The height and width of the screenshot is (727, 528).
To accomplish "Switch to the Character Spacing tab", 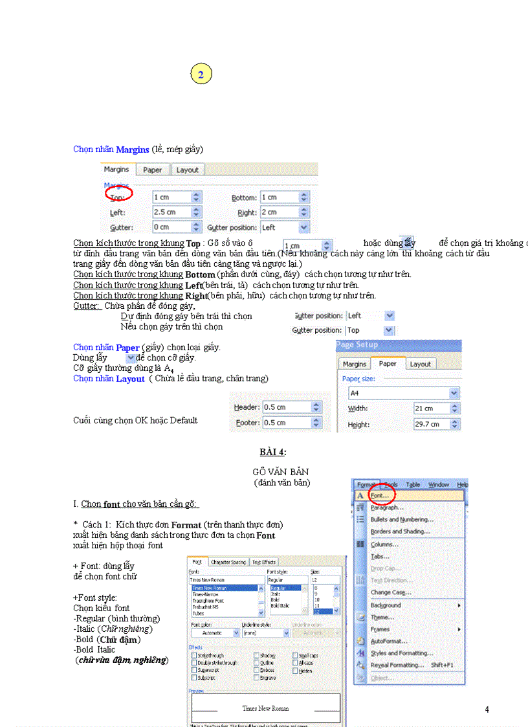I will (x=227, y=563).
